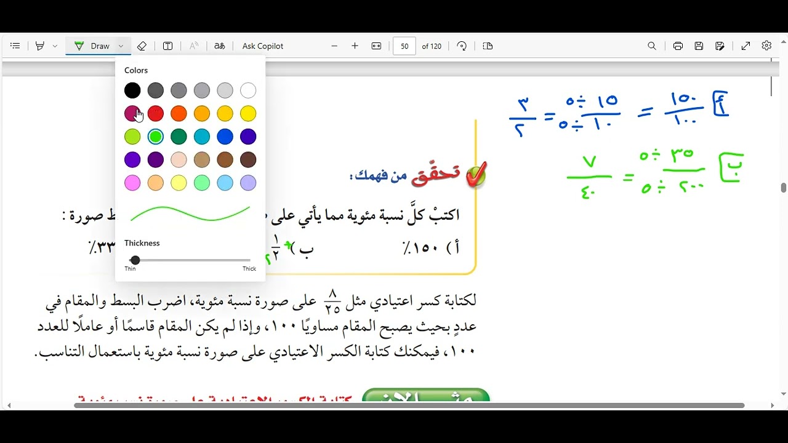This screenshot has height=443, width=788.
Task: Choose the brown color swatch
Action: tap(225, 160)
